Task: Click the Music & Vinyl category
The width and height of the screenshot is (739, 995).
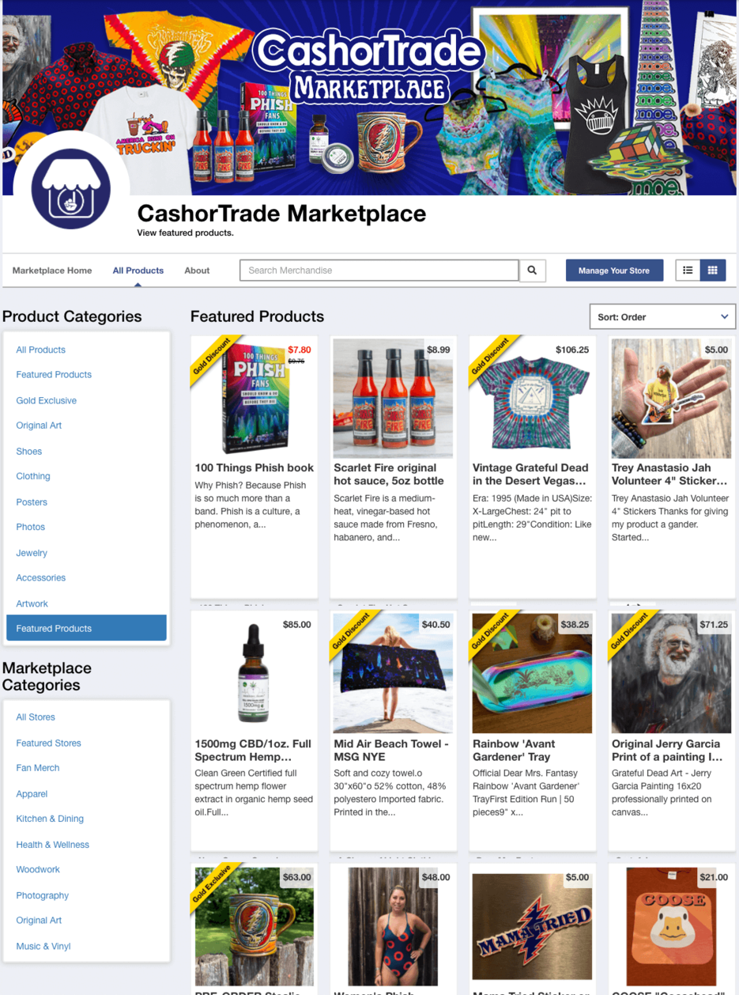Action: click(44, 946)
